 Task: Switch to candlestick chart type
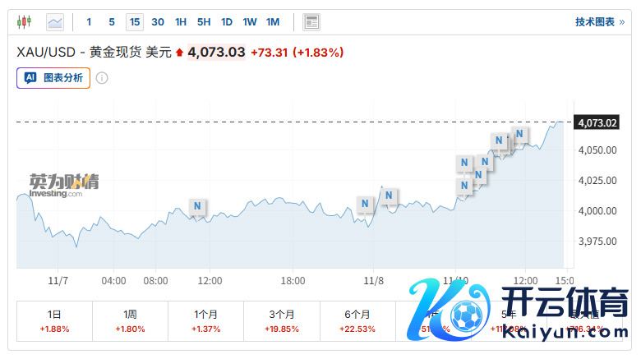click(24, 21)
